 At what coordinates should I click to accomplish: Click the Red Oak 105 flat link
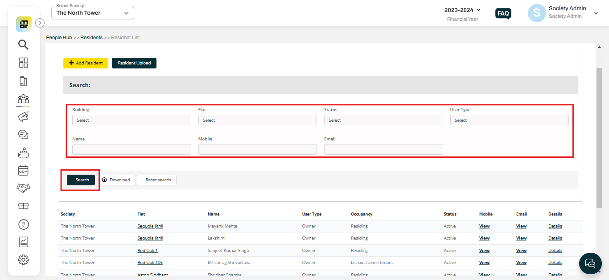(x=150, y=263)
